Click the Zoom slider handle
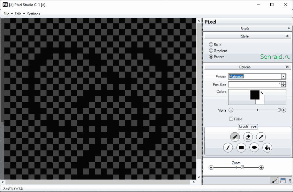 (242, 167)
